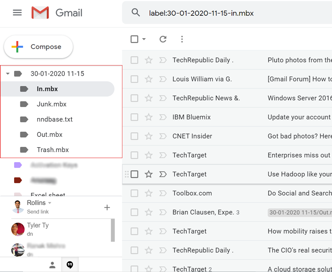Open the main menu hamburger icon
This screenshot has width=332, height=272.
coord(17,13)
